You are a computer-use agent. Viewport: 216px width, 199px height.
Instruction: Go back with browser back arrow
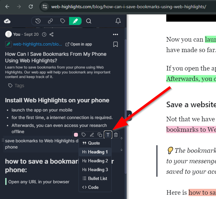tap(7, 7)
